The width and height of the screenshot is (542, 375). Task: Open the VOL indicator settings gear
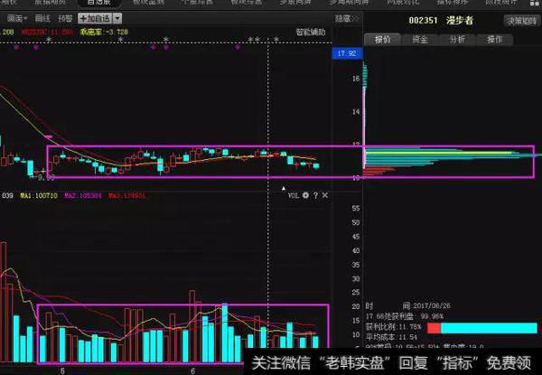[305, 194]
